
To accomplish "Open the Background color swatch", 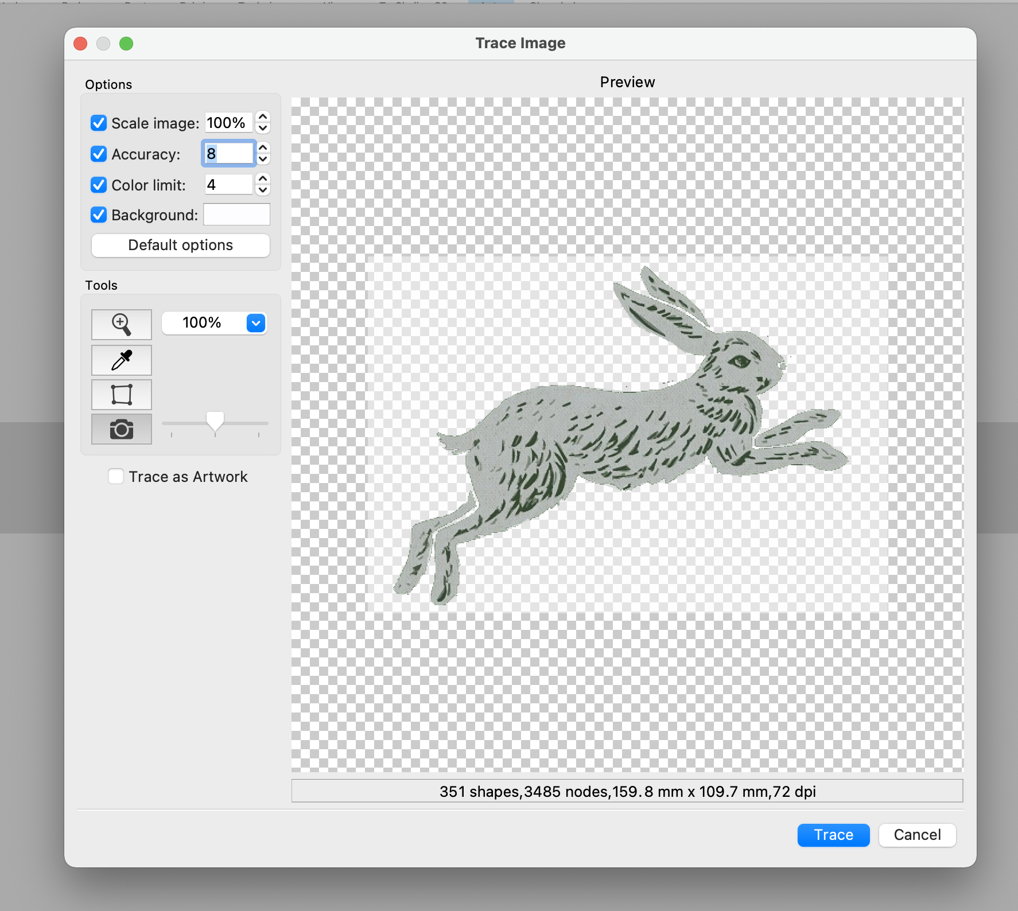I will (236, 214).
